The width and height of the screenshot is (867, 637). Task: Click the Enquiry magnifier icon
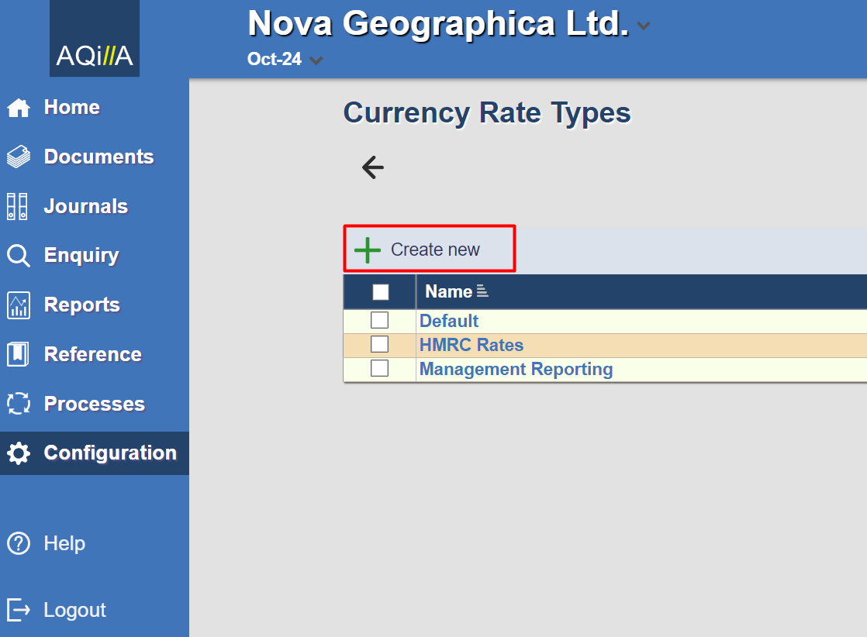click(x=18, y=256)
